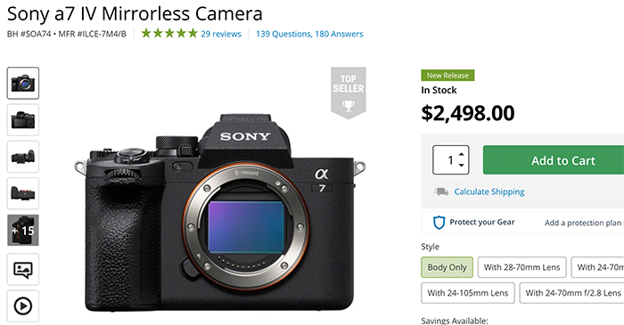Decrease quantity with the down arrow
This screenshot has width=624, height=325.
point(461,165)
